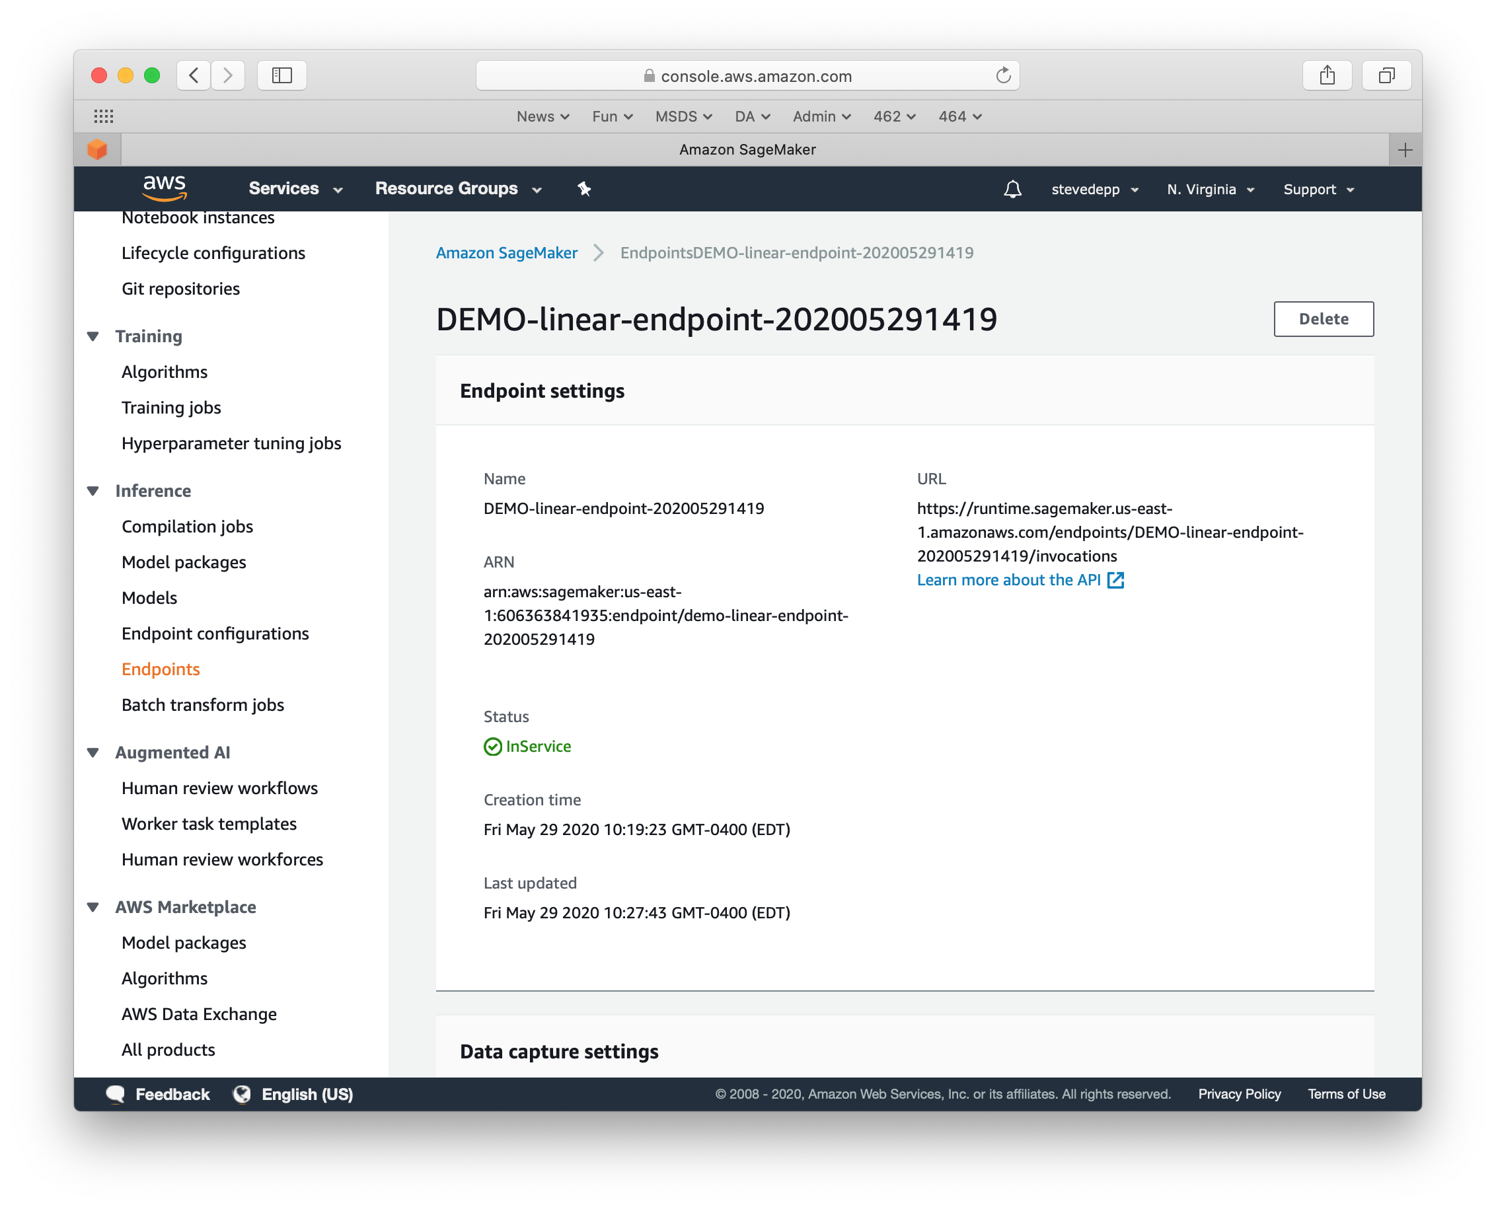Click the globe language icon in footer

242,1094
